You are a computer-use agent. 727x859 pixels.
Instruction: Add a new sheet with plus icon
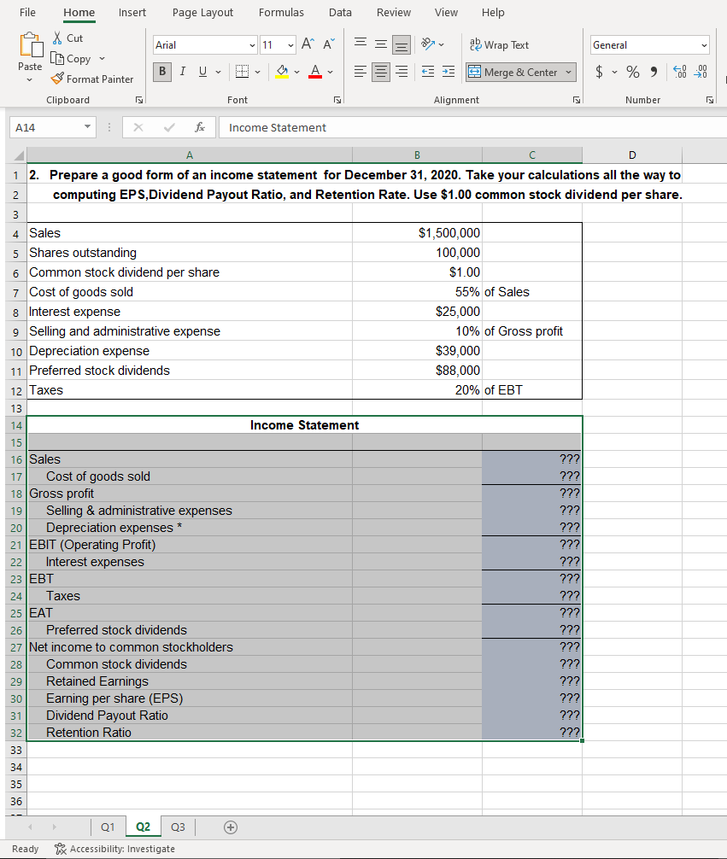point(231,827)
